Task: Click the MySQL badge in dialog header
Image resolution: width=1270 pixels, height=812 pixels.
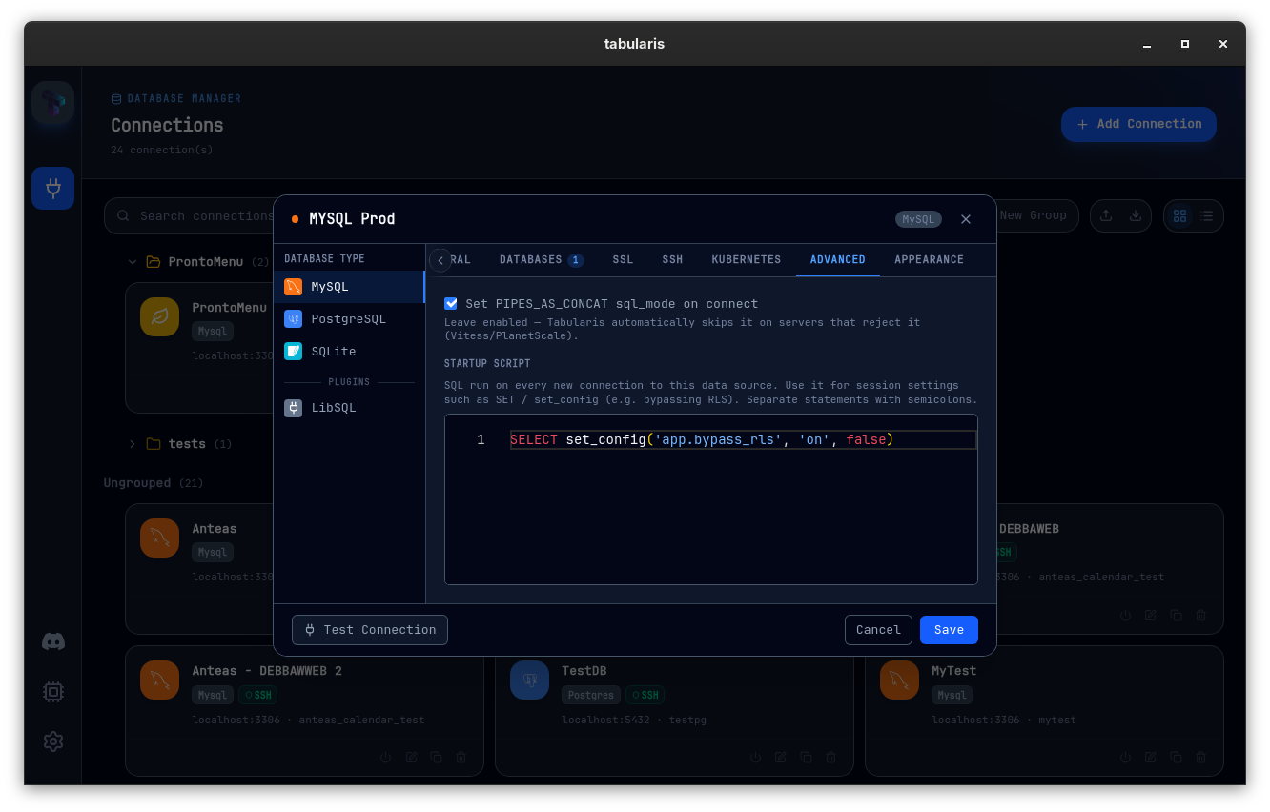Action: coord(918,219)
